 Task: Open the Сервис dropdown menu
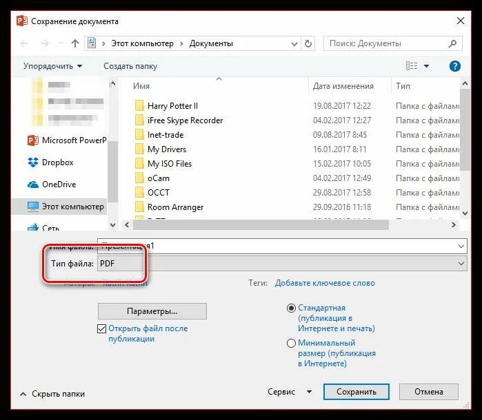[290, 392]
